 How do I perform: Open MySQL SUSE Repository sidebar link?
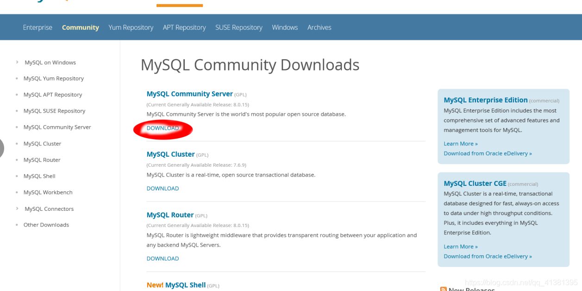pyautogui.click(x=54, y=111)
